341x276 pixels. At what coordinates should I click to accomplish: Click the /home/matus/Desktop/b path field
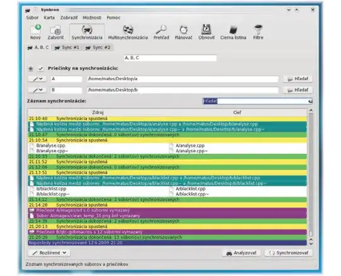coord(182,90)
